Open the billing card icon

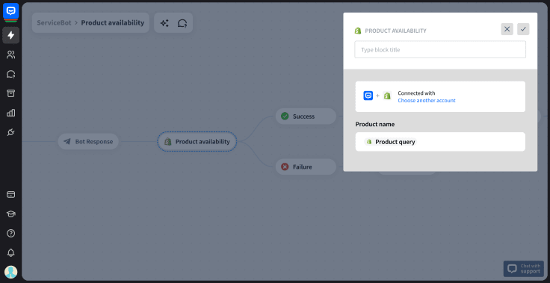coord(11,194)
